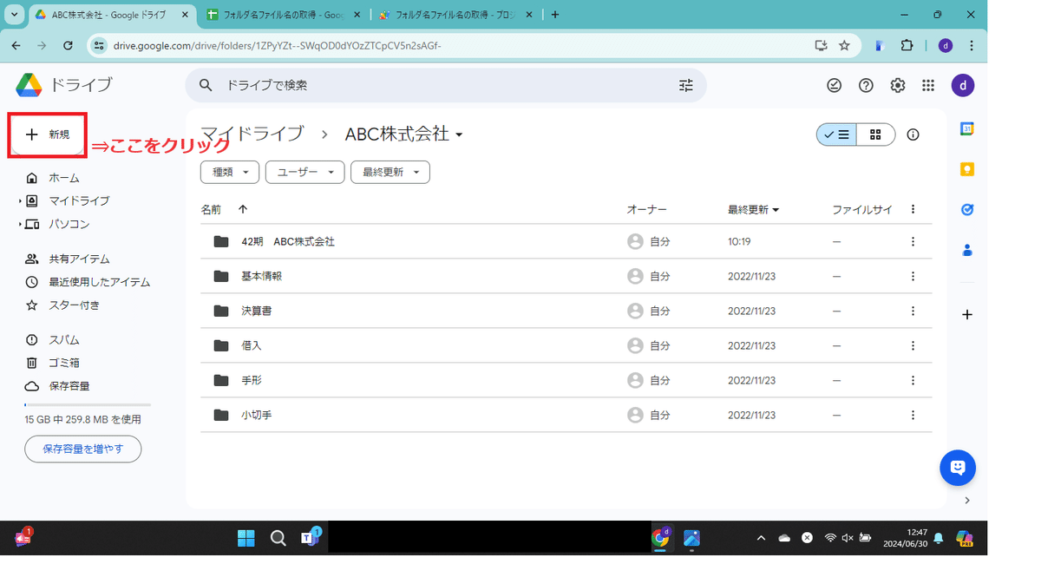1041x564 pixels.
Task: Select the 借入 folder
Action: 566,345
